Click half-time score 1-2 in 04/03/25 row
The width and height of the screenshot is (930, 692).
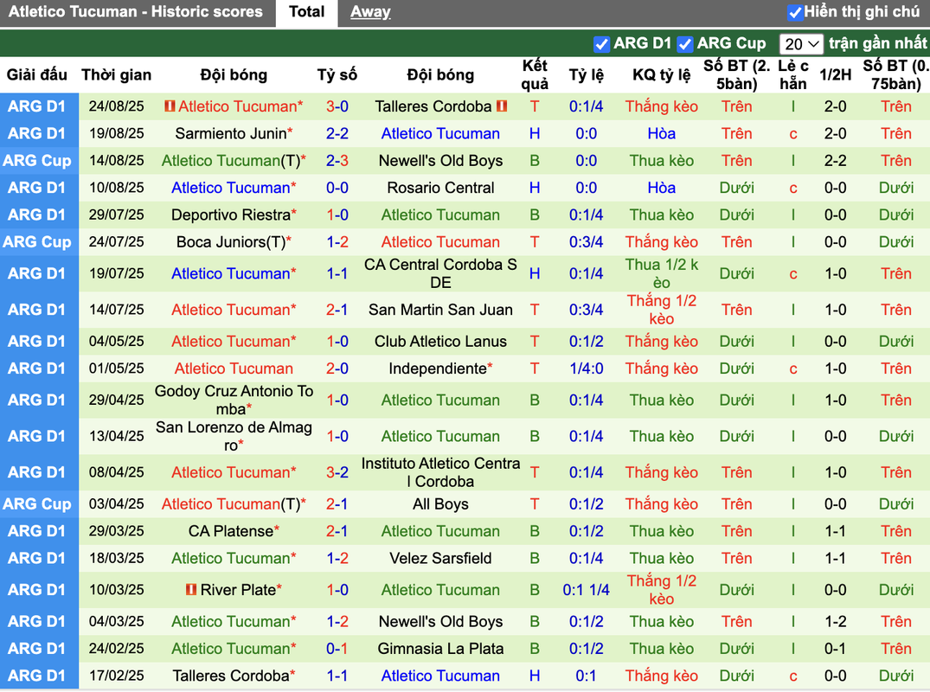[x=835, y=621]
